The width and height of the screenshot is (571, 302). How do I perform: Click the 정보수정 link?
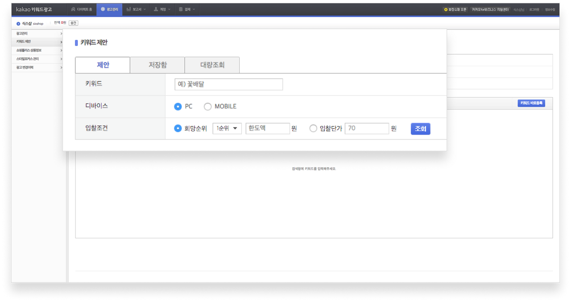550,9
